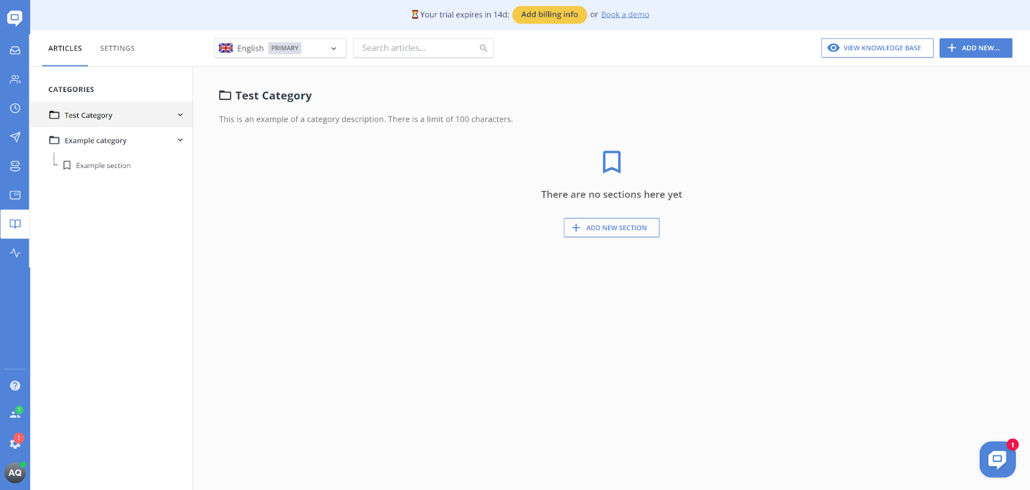Click the clock history sidebar icon
Image resolution: width=1030 pixels, height=490 pixels.
click(x=15, y=108)
